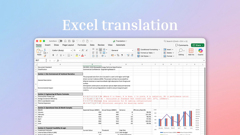Toggle Underline formatting
The width and height of the screenshot is (240, 135).
61,55
